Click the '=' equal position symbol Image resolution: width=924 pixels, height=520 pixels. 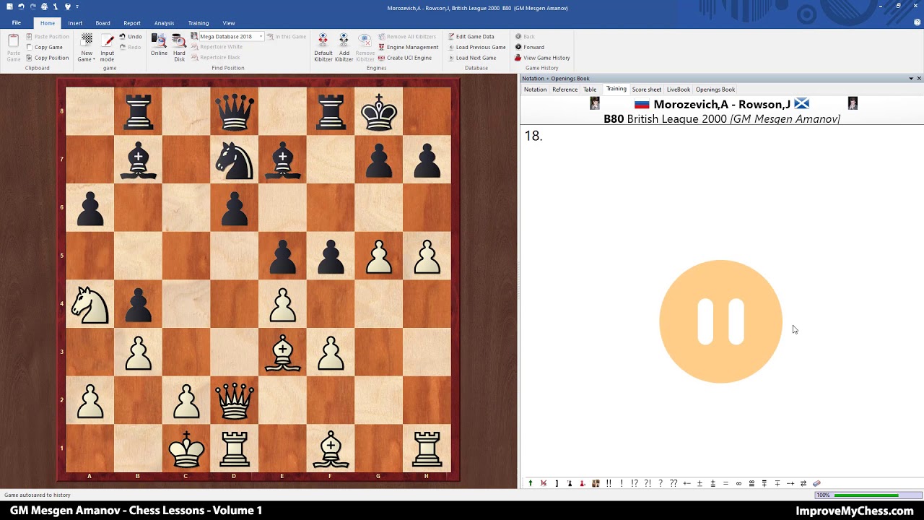tap(725, 483)
